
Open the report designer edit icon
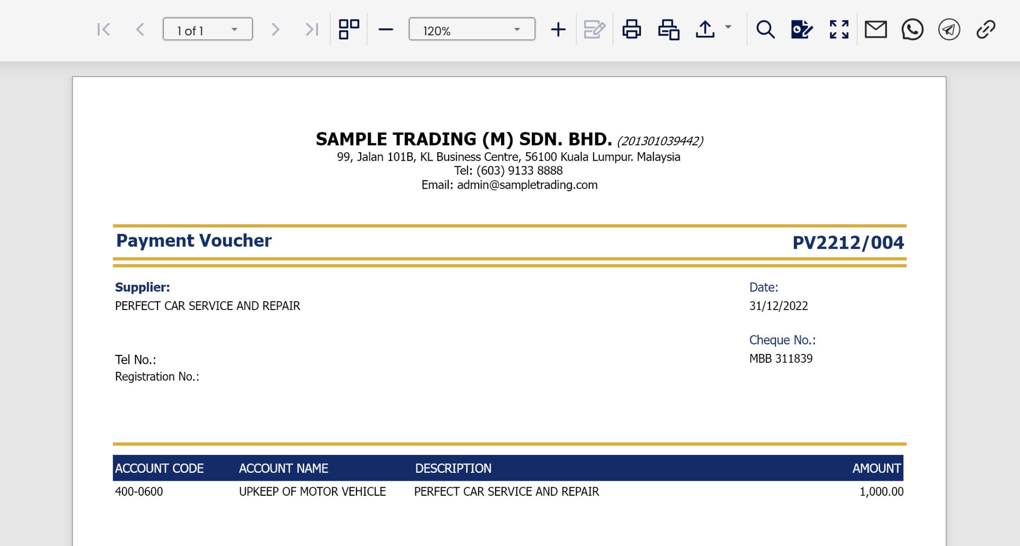tap(802, 30)
